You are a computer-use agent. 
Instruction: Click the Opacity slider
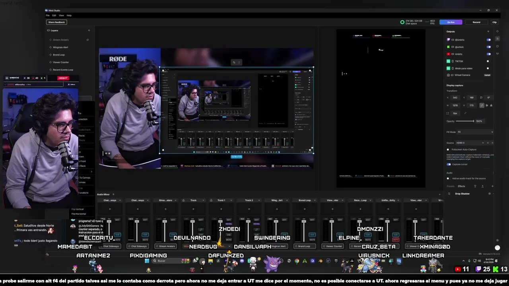pos(465,121)
